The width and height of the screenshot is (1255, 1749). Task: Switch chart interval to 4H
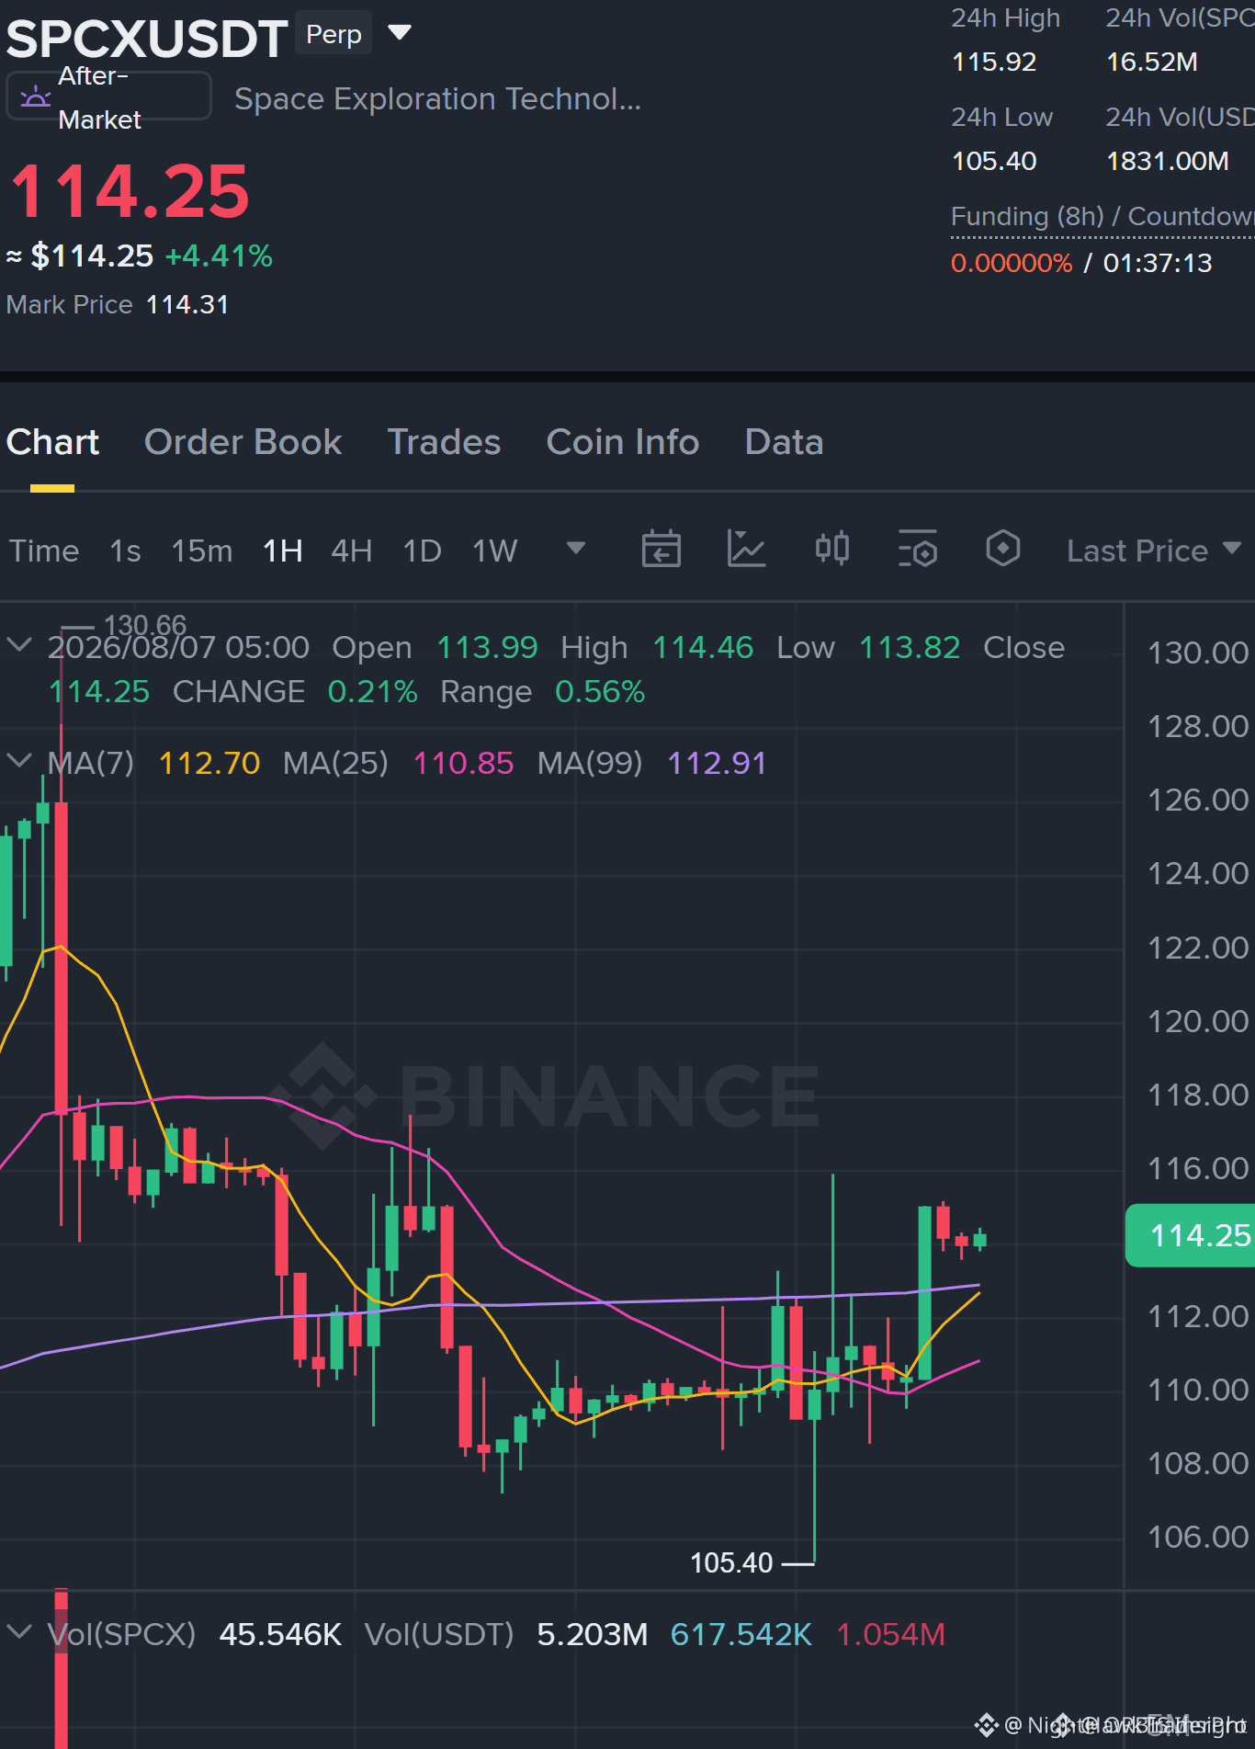point(351,551)
